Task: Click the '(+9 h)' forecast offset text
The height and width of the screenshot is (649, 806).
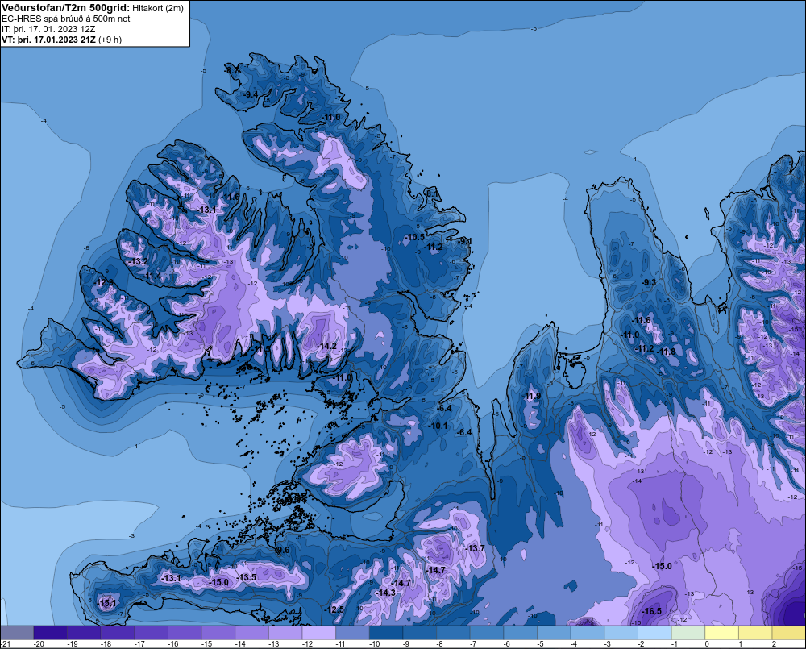Action: coord(110,40)
